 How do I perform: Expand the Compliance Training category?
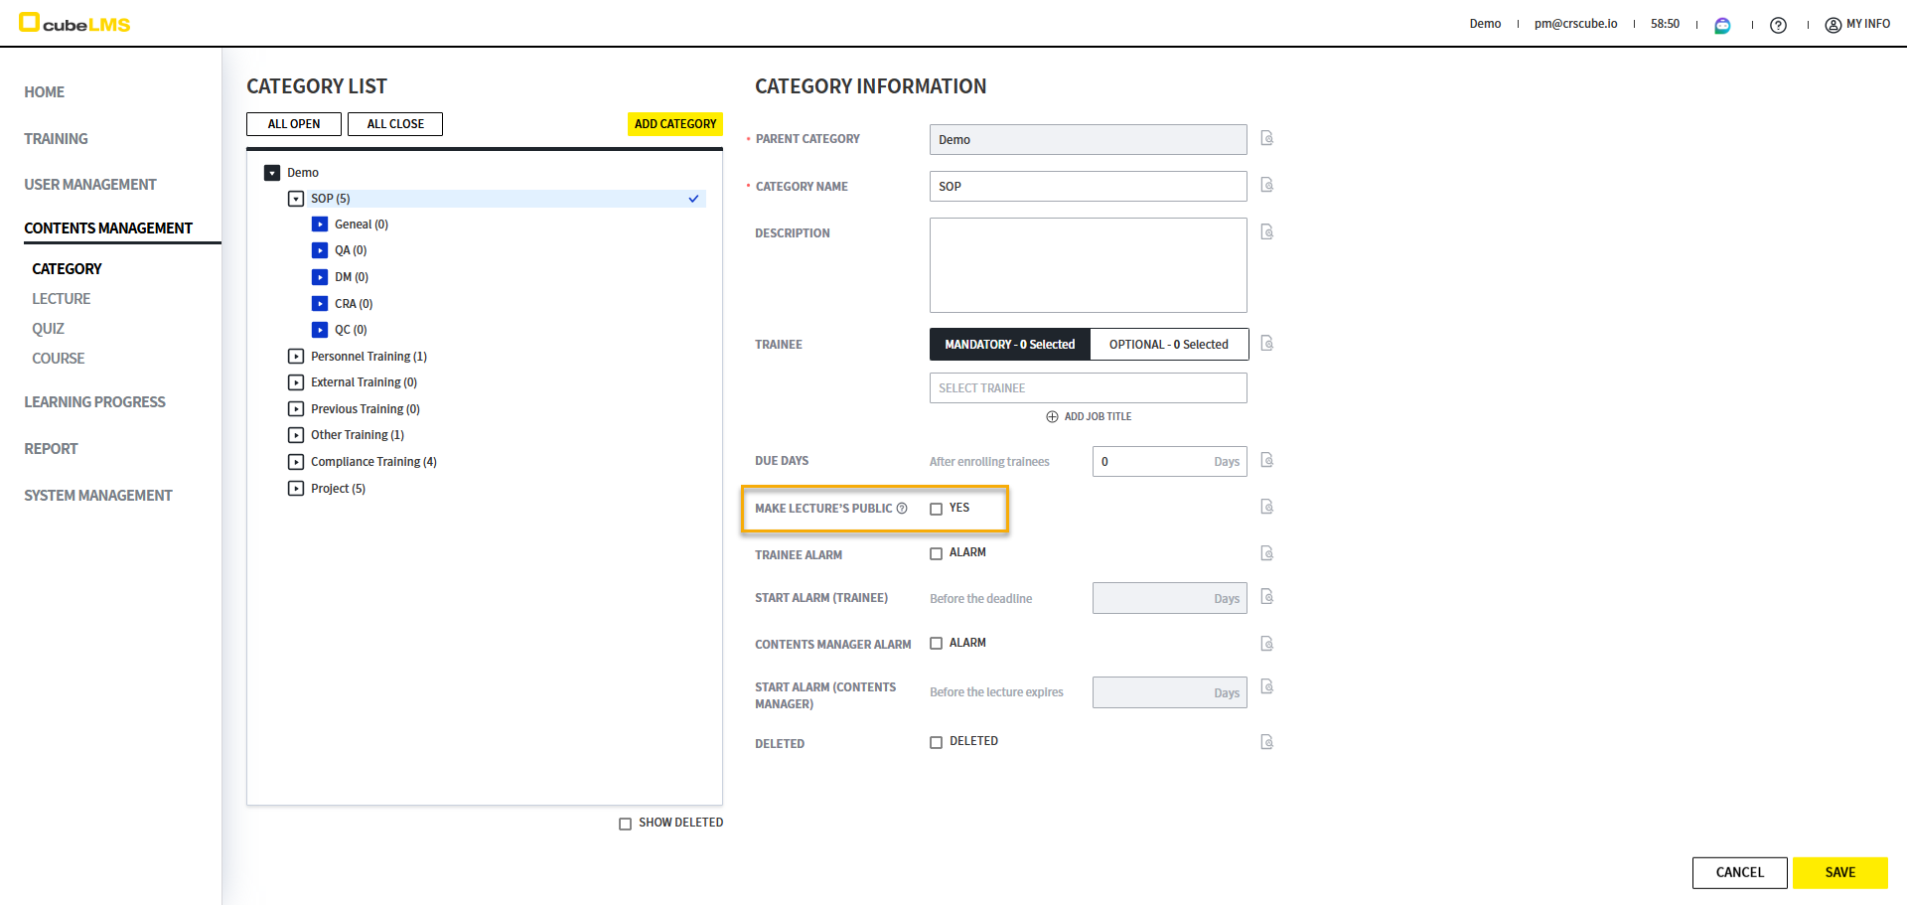pos(295,462)
